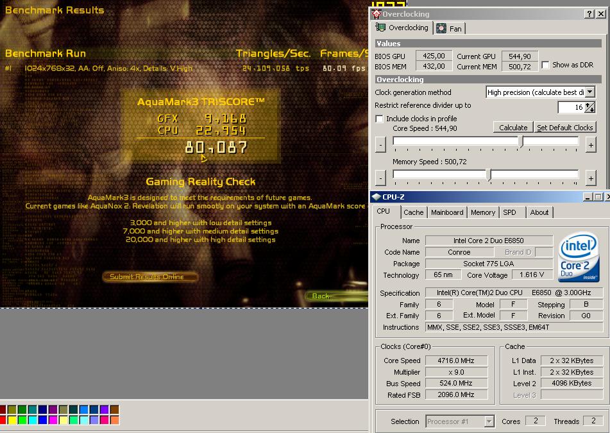Image resolution: width=610 pixels, height=433 pixels.
Task: Decrease Memory Speed with the minus button
Action: (x=380, y=178)
